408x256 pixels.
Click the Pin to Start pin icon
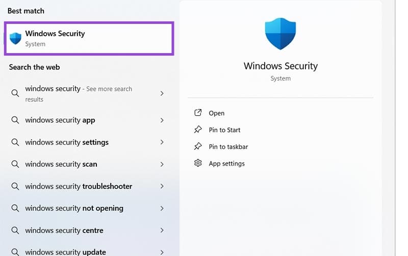(198, 130)
